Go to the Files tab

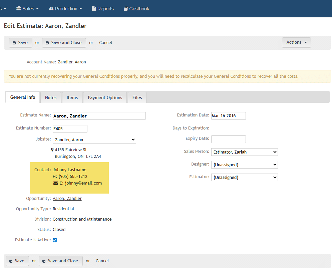(x=137, y=97)
